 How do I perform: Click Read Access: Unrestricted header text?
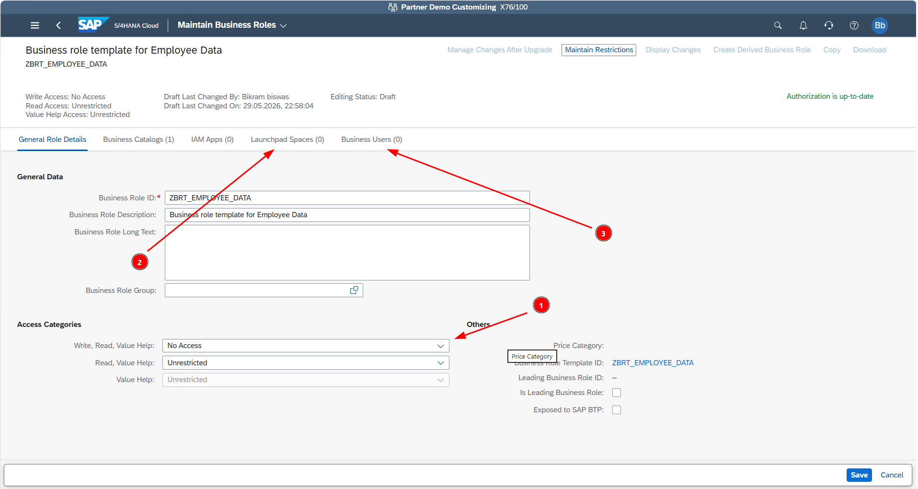pos(69,106)
